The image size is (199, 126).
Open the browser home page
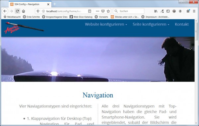pos(24,11)
